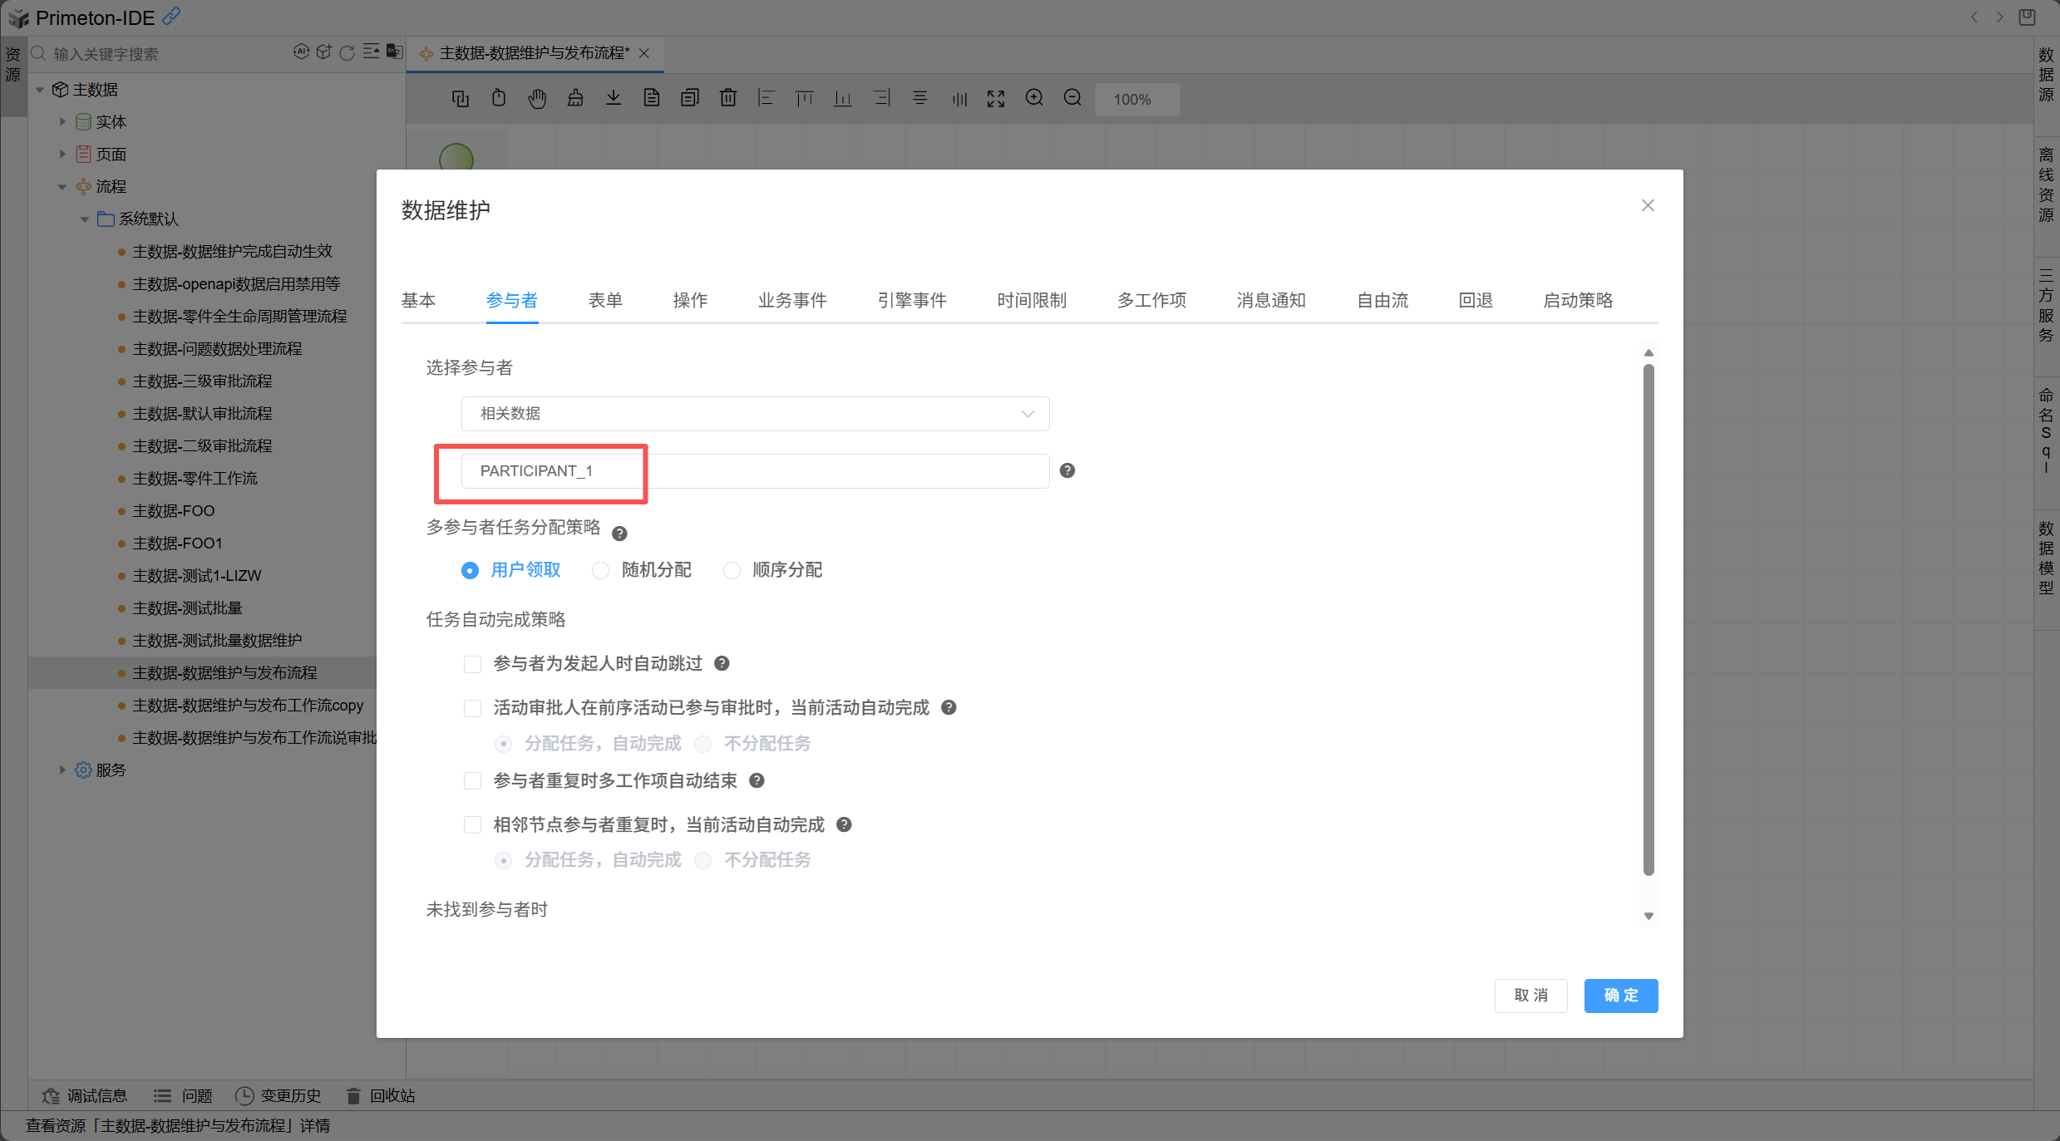The width and height of the screenshot is (2060, 1141).
Task: Switch to the 表单 tab
Action: pyautogui.click(x=605, y=300)
